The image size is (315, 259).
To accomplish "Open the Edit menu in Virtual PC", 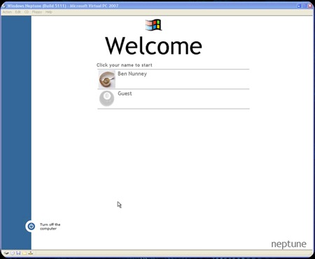I will pyautogui.click(x=18, y=12).
